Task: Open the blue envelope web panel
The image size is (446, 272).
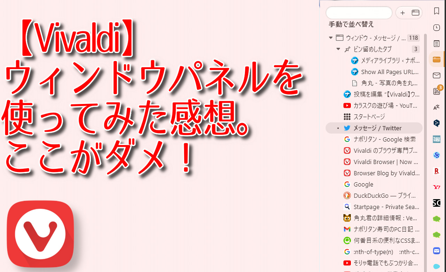Action: point(436,251)
